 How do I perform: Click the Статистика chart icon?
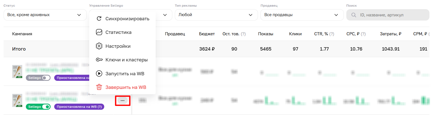point(99,32)
